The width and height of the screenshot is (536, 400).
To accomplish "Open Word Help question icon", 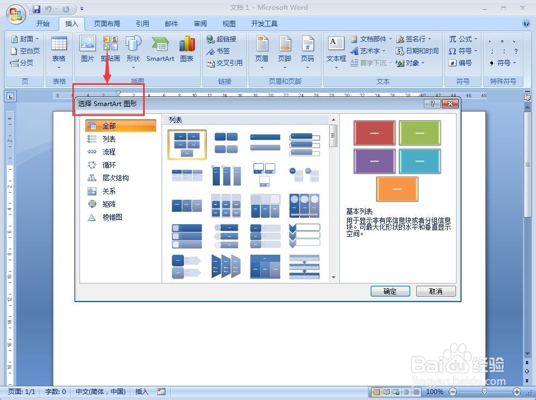I will point(526,23).
